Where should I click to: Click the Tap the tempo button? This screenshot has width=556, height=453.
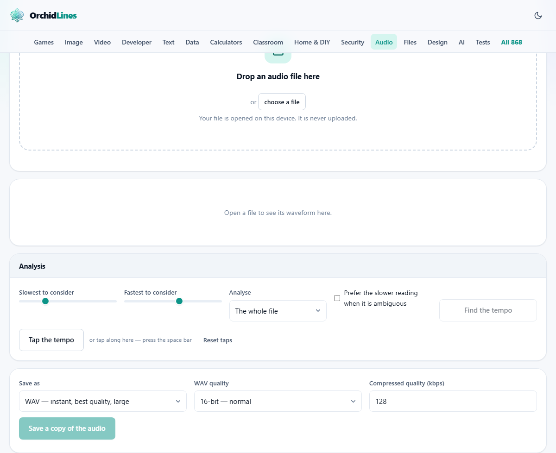tap(51, 340)
